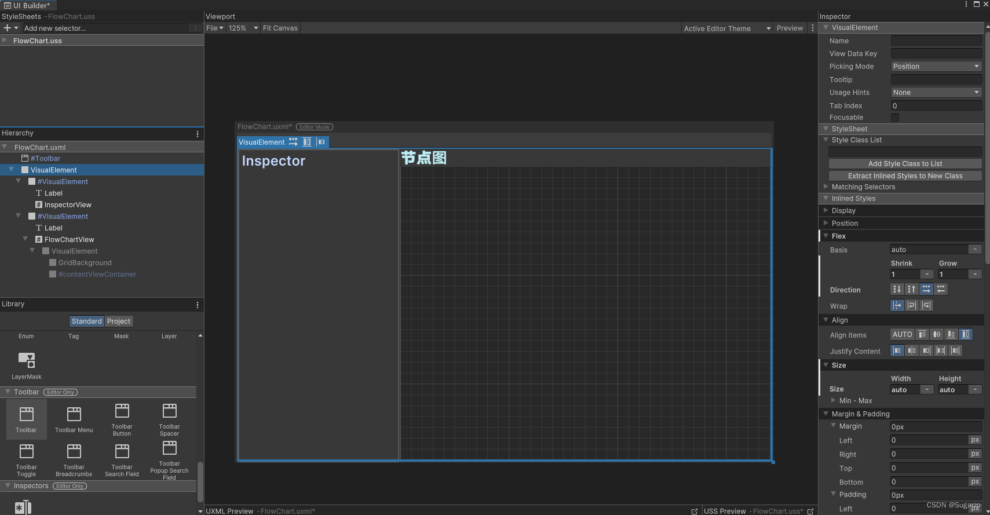990x515 pixels.
Task: Set Align Items to center
Action: (937, 334)
